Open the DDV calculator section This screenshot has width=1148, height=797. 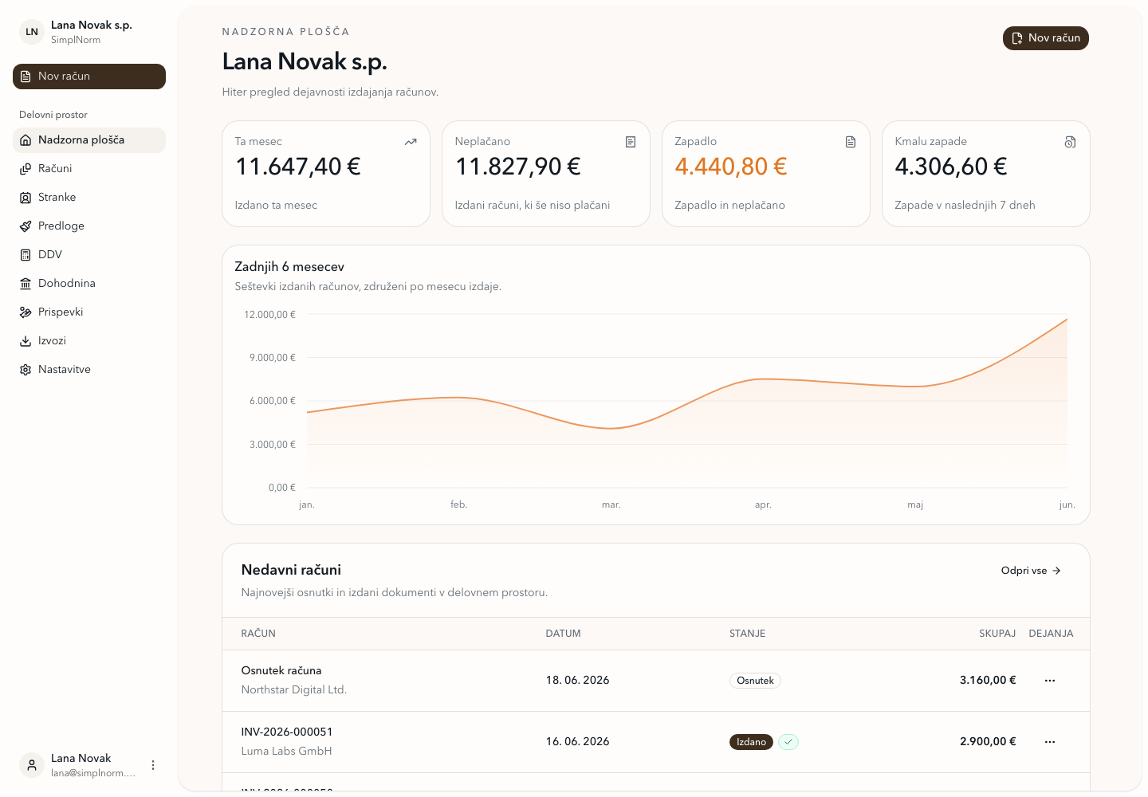coord(89,254)
